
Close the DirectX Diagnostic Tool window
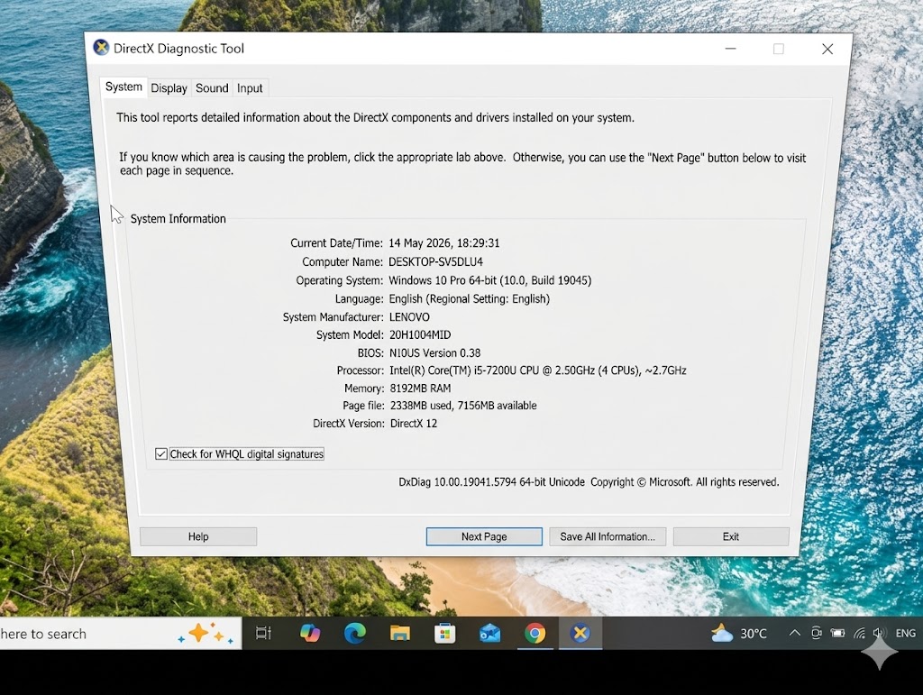point(827,49)
